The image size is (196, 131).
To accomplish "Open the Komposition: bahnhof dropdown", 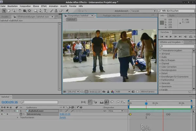I will (80, 15).
